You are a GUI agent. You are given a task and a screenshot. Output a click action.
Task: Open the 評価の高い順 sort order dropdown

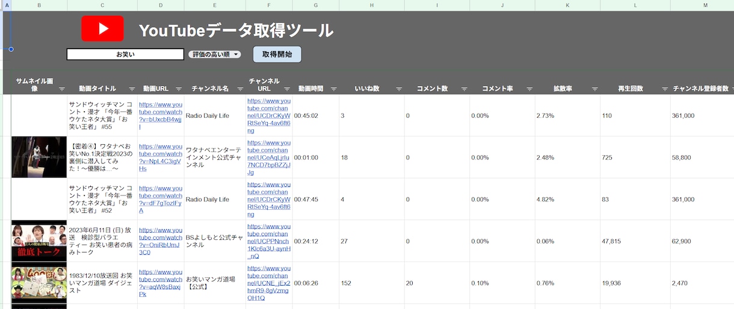[215, 54]
